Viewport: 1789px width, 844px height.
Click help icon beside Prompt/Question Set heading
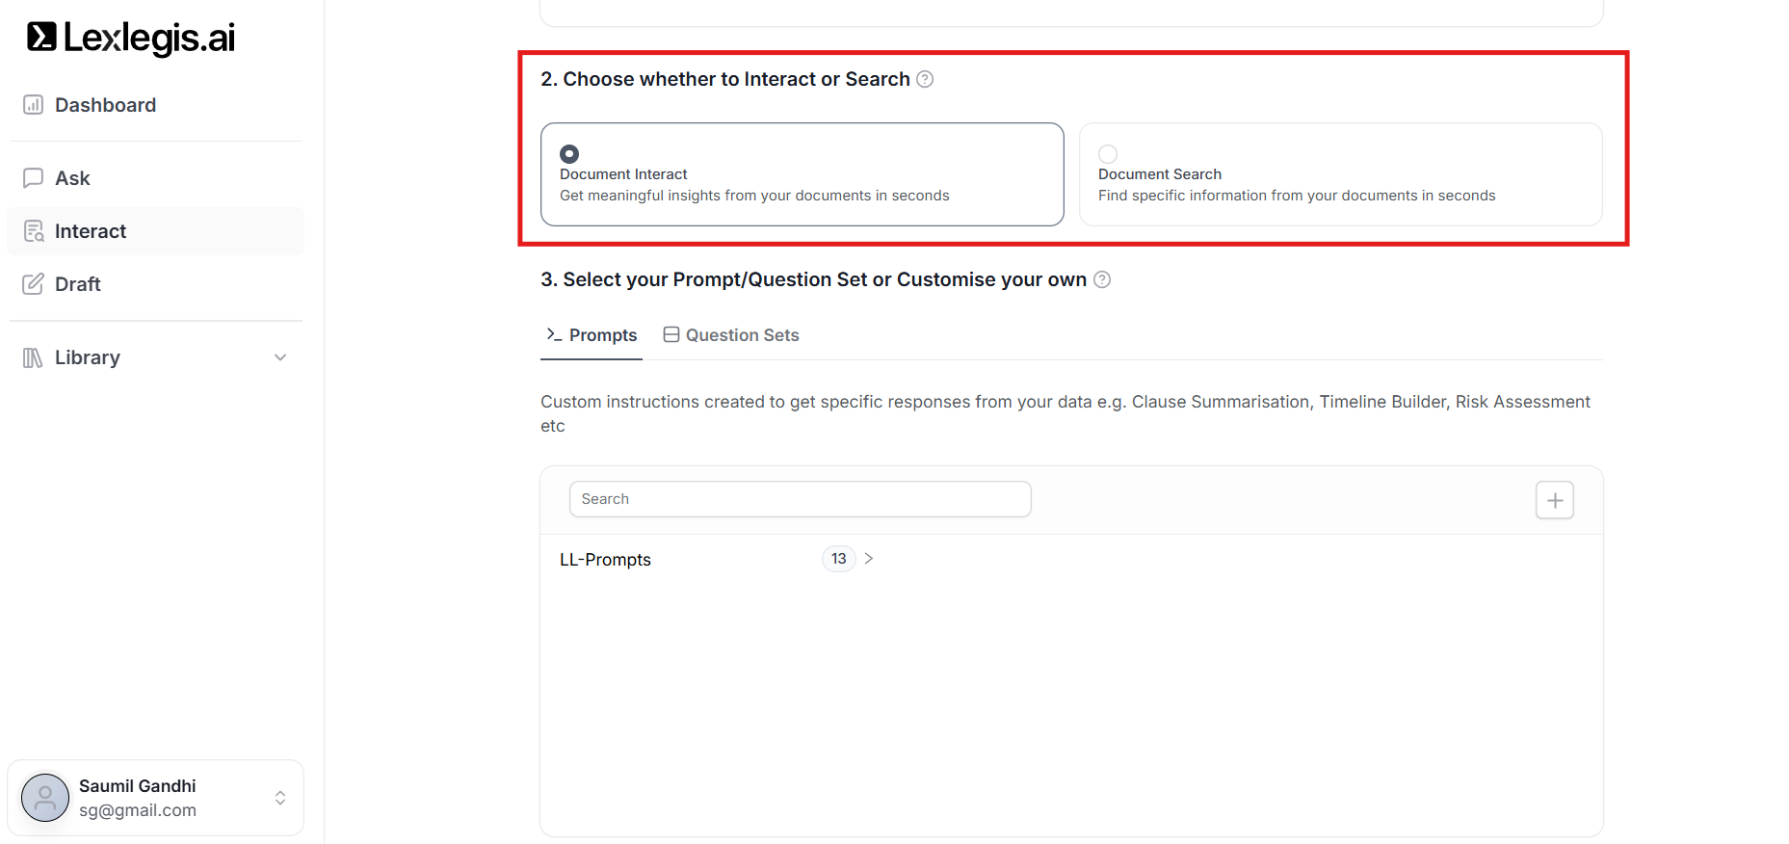pyautogui.click(x=1102, y=279)
